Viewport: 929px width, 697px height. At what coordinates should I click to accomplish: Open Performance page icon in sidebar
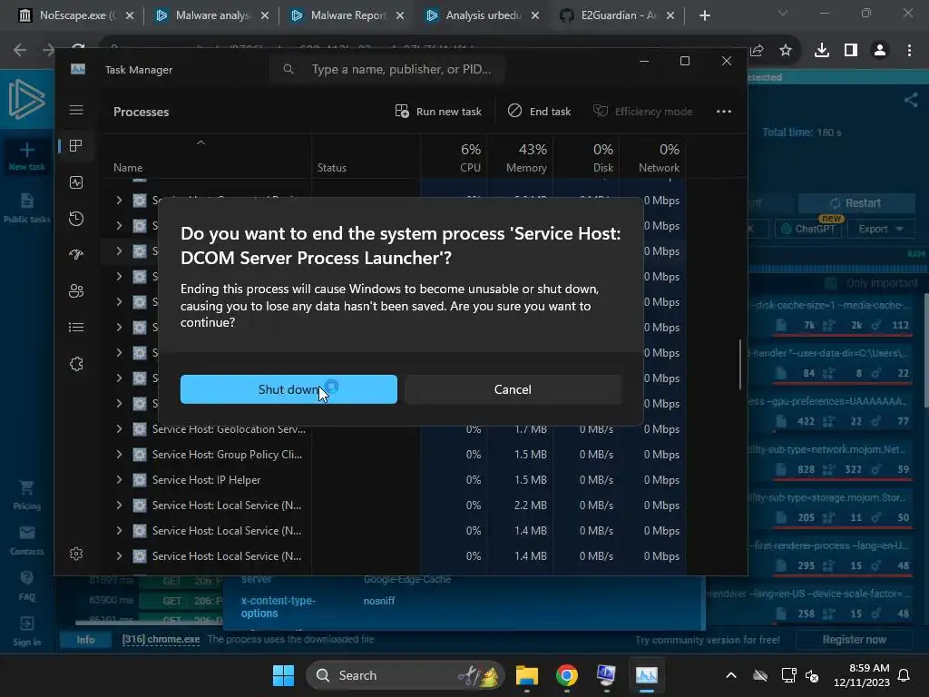pyautogui.click(x=76, y=182)
